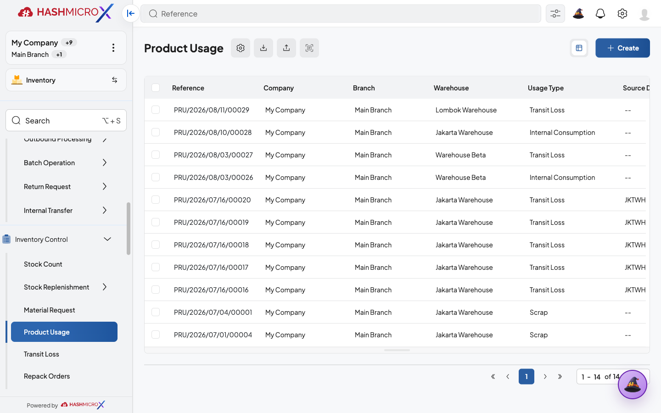Expand the Return Request submenu
661x413 pixels.
tap(105, 186)
